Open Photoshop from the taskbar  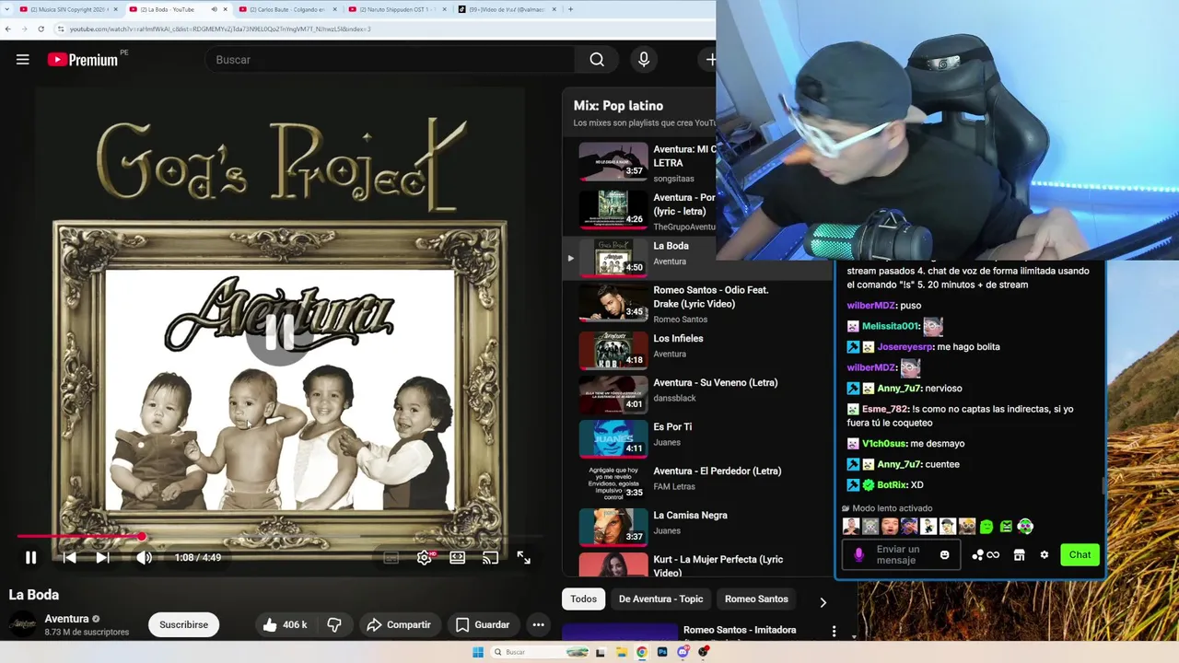[662, 652]
